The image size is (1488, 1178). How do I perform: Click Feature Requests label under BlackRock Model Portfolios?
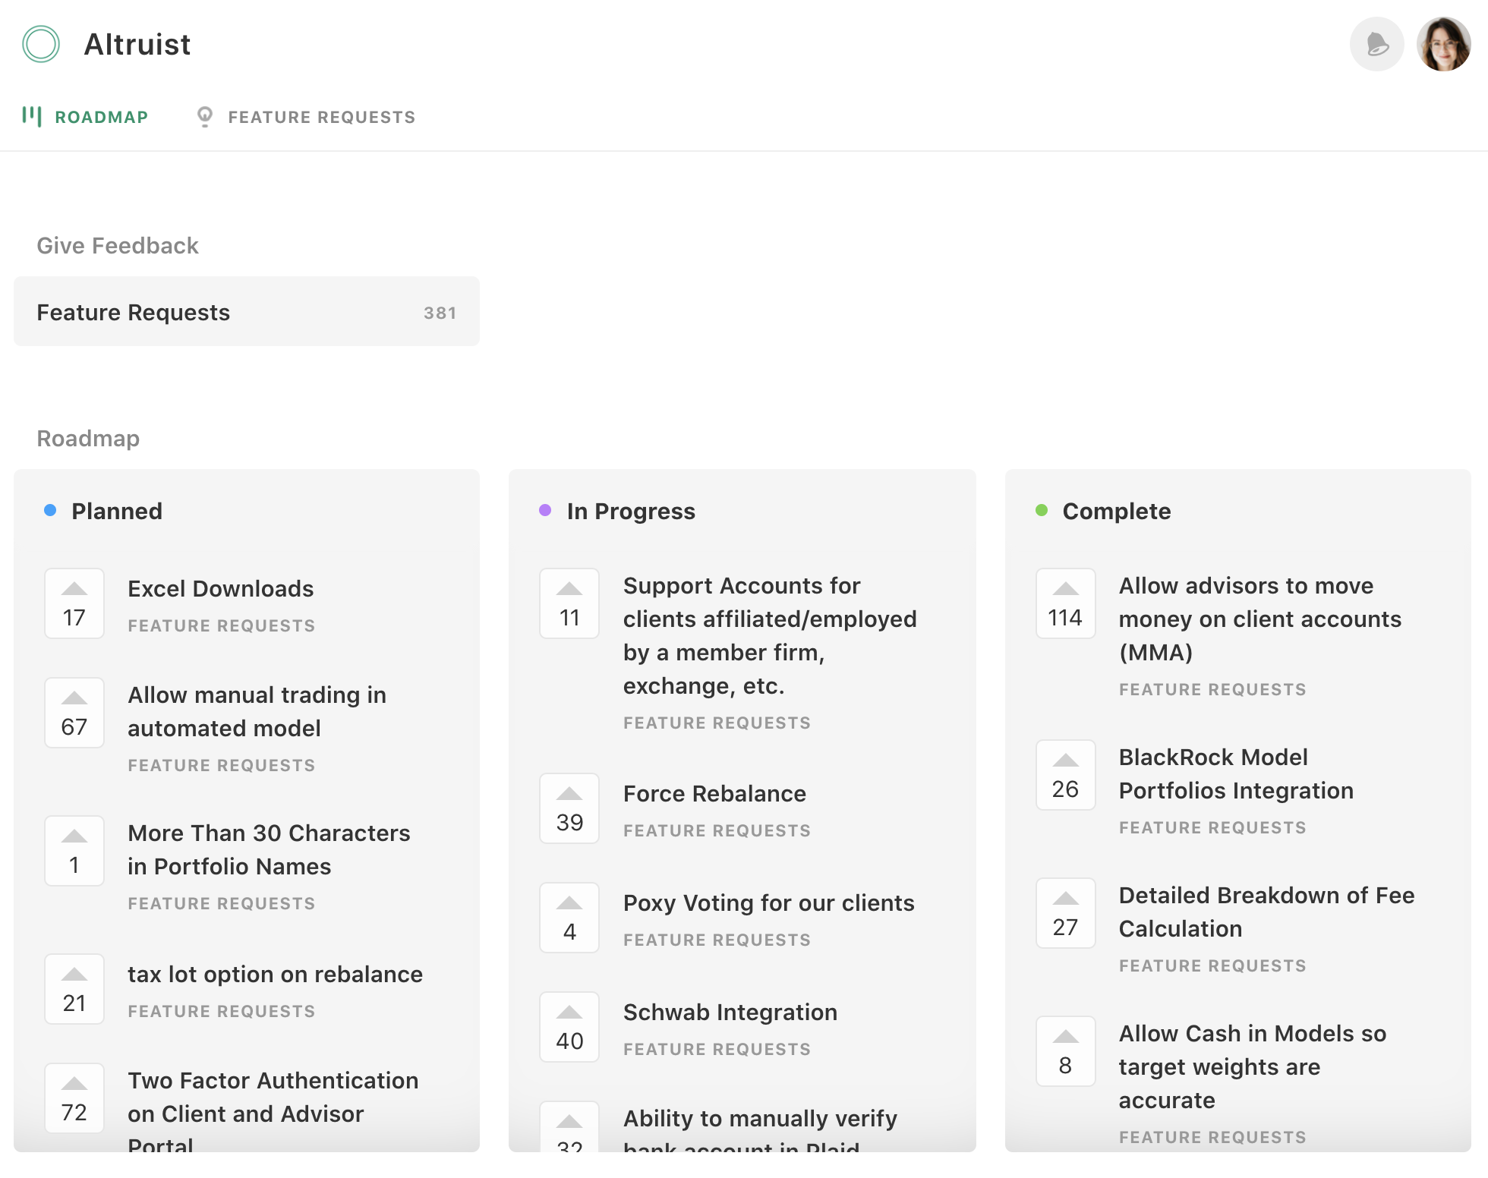tap(1213, 828)
